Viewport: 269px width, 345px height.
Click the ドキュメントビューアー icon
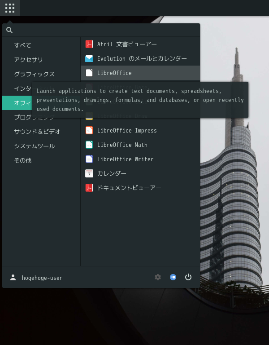click(x=89, y=188)
